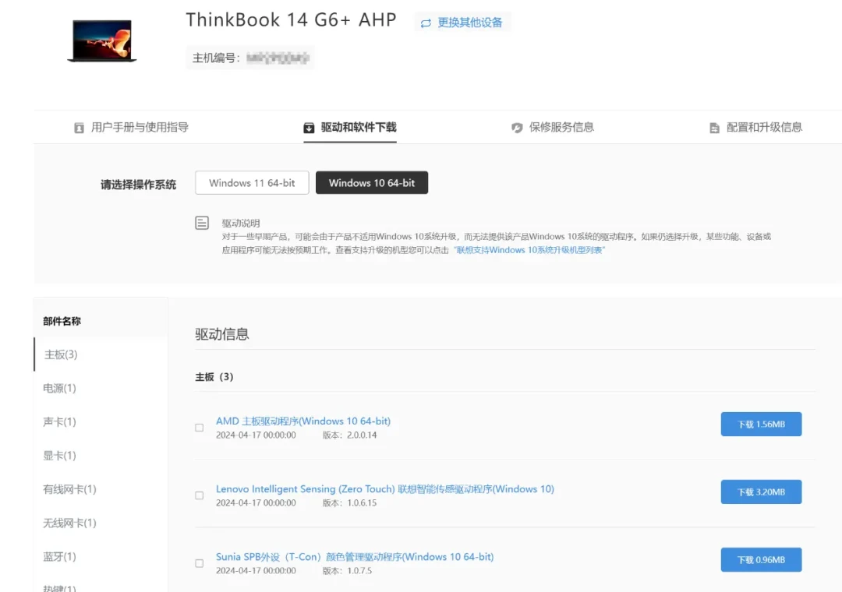Download the 1.56MB AMD driver
The height and width of the screenshot is (592, 842).
[x=761, y=424]
